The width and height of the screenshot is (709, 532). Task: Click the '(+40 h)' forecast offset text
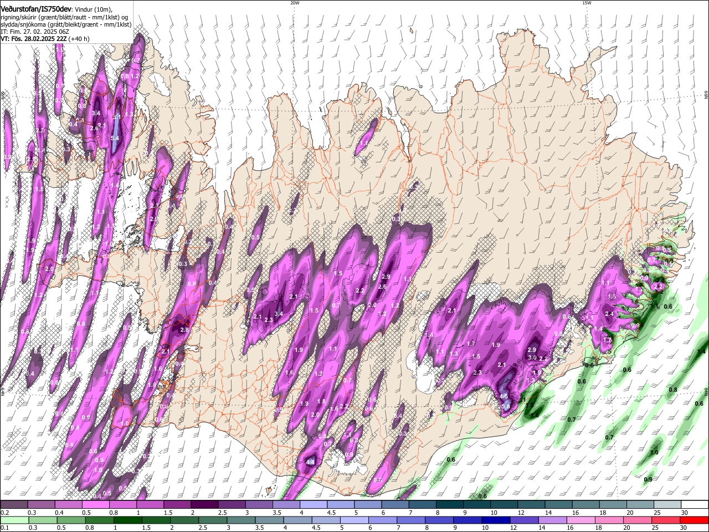coord(80,39)
